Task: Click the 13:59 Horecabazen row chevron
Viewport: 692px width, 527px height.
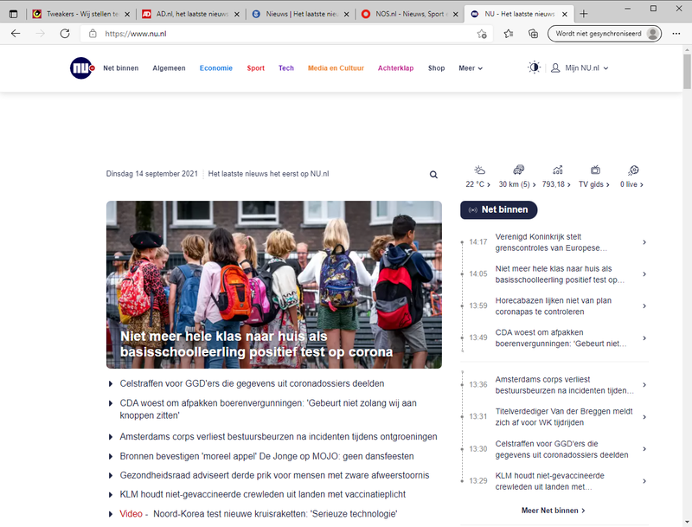Action: coord(644,305)
